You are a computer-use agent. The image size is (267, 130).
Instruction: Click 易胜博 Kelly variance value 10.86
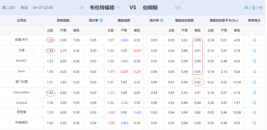237,112
